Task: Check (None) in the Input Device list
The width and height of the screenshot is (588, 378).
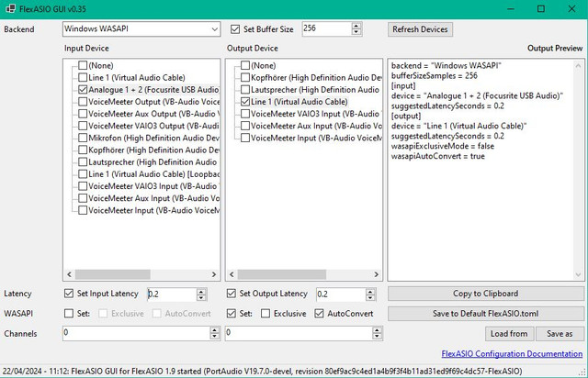Action: click(83, 65)
